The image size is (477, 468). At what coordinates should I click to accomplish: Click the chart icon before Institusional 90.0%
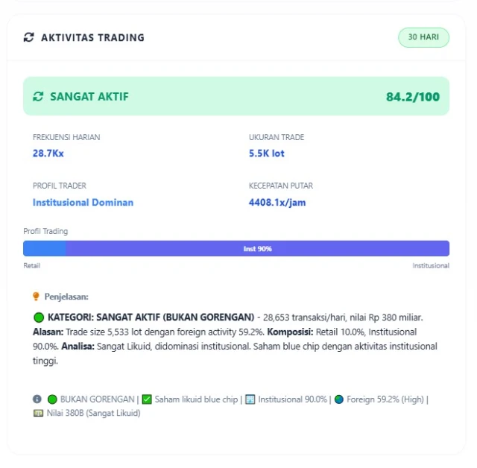[250, 399]
